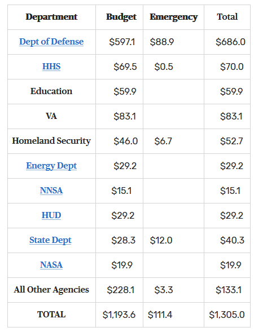Select the VA row label
The height and width of the screenshot is (332, 254).
[x=51, y=116]
